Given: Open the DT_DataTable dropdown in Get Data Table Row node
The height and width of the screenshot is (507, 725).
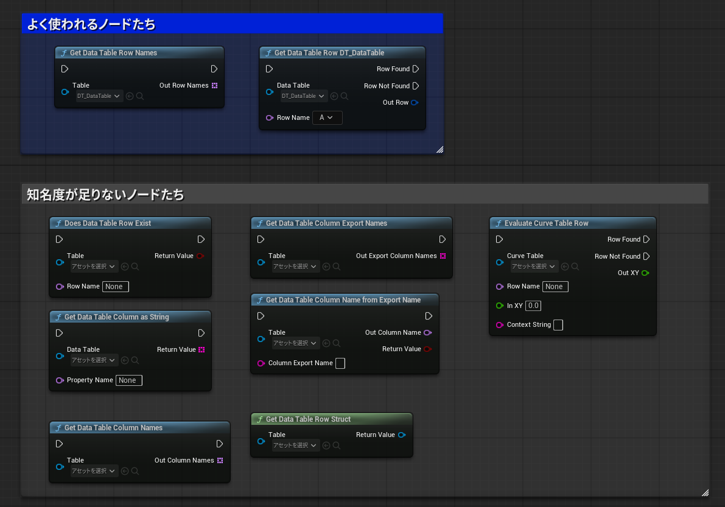Looking at the screenshot, I should [x=303, y=96].
